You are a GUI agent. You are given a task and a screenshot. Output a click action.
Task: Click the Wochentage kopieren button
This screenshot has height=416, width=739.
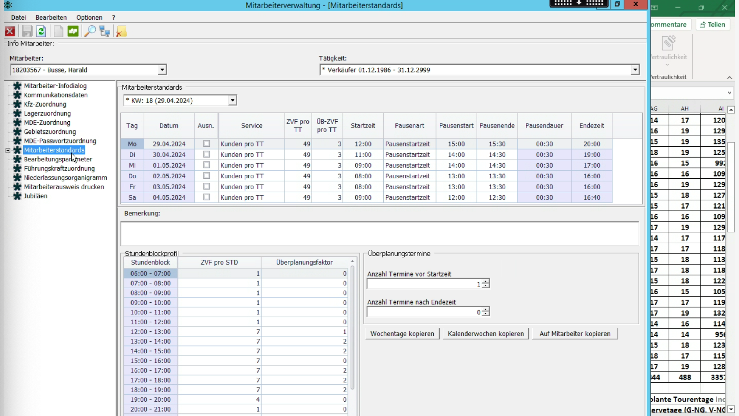pyautogui.click(x=402, y=334)
